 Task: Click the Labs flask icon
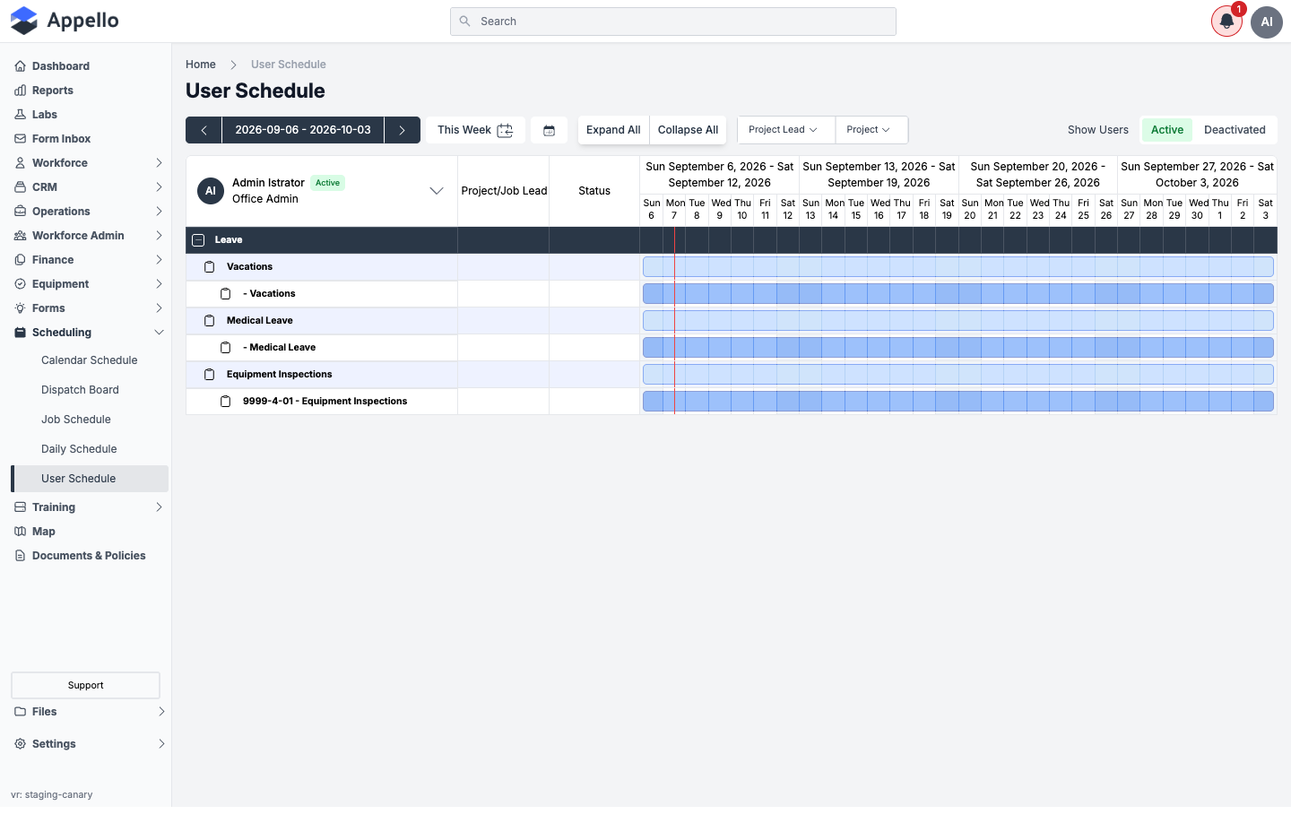coord(20,115)
